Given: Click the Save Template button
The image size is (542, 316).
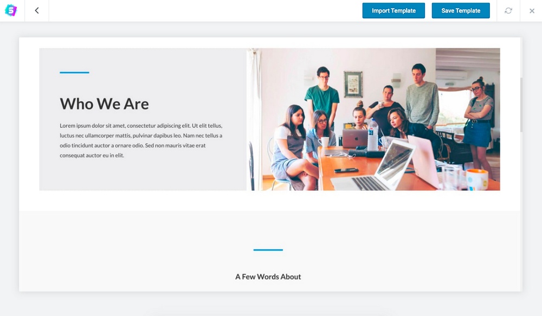Looking at the screenshot, I should coord(460,10).
